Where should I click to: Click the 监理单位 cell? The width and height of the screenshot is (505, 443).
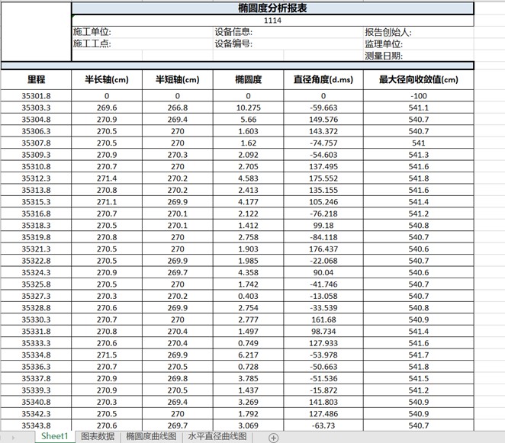coord(383,43)
